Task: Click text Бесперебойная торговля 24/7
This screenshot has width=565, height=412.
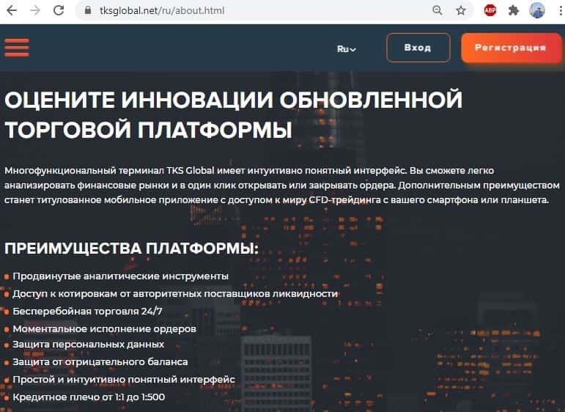Action: (x=87, y=311)
